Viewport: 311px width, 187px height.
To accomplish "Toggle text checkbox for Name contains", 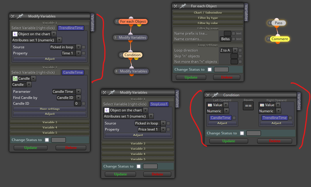I will coord(234,39).
